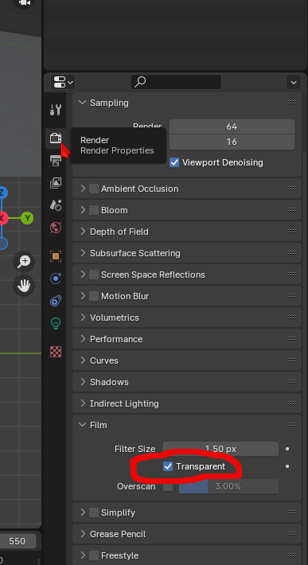Open the Object Data Properties light tab
Viewport: 308px width, 565px height.
pos(56,323)
